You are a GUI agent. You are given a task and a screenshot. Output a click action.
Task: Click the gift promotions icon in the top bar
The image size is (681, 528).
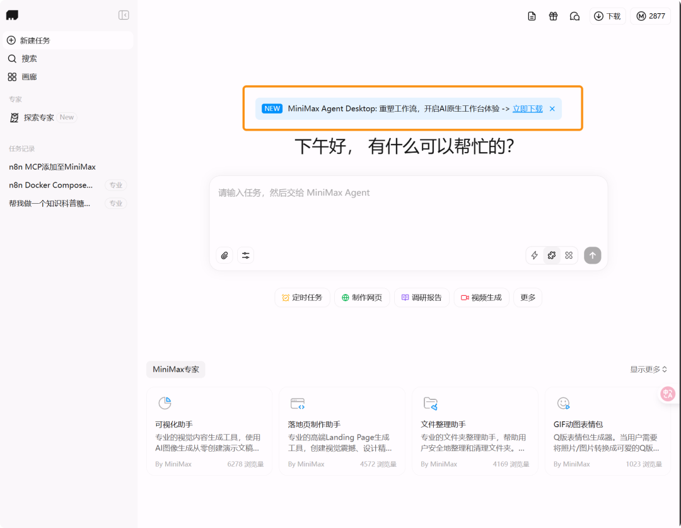(x=553, y=16)
